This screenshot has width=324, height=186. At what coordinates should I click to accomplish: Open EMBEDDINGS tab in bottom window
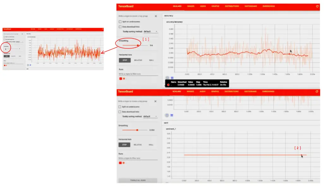[268, 91]
